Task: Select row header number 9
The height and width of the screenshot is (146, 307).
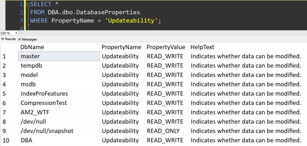Action: (x=9, y=131)
